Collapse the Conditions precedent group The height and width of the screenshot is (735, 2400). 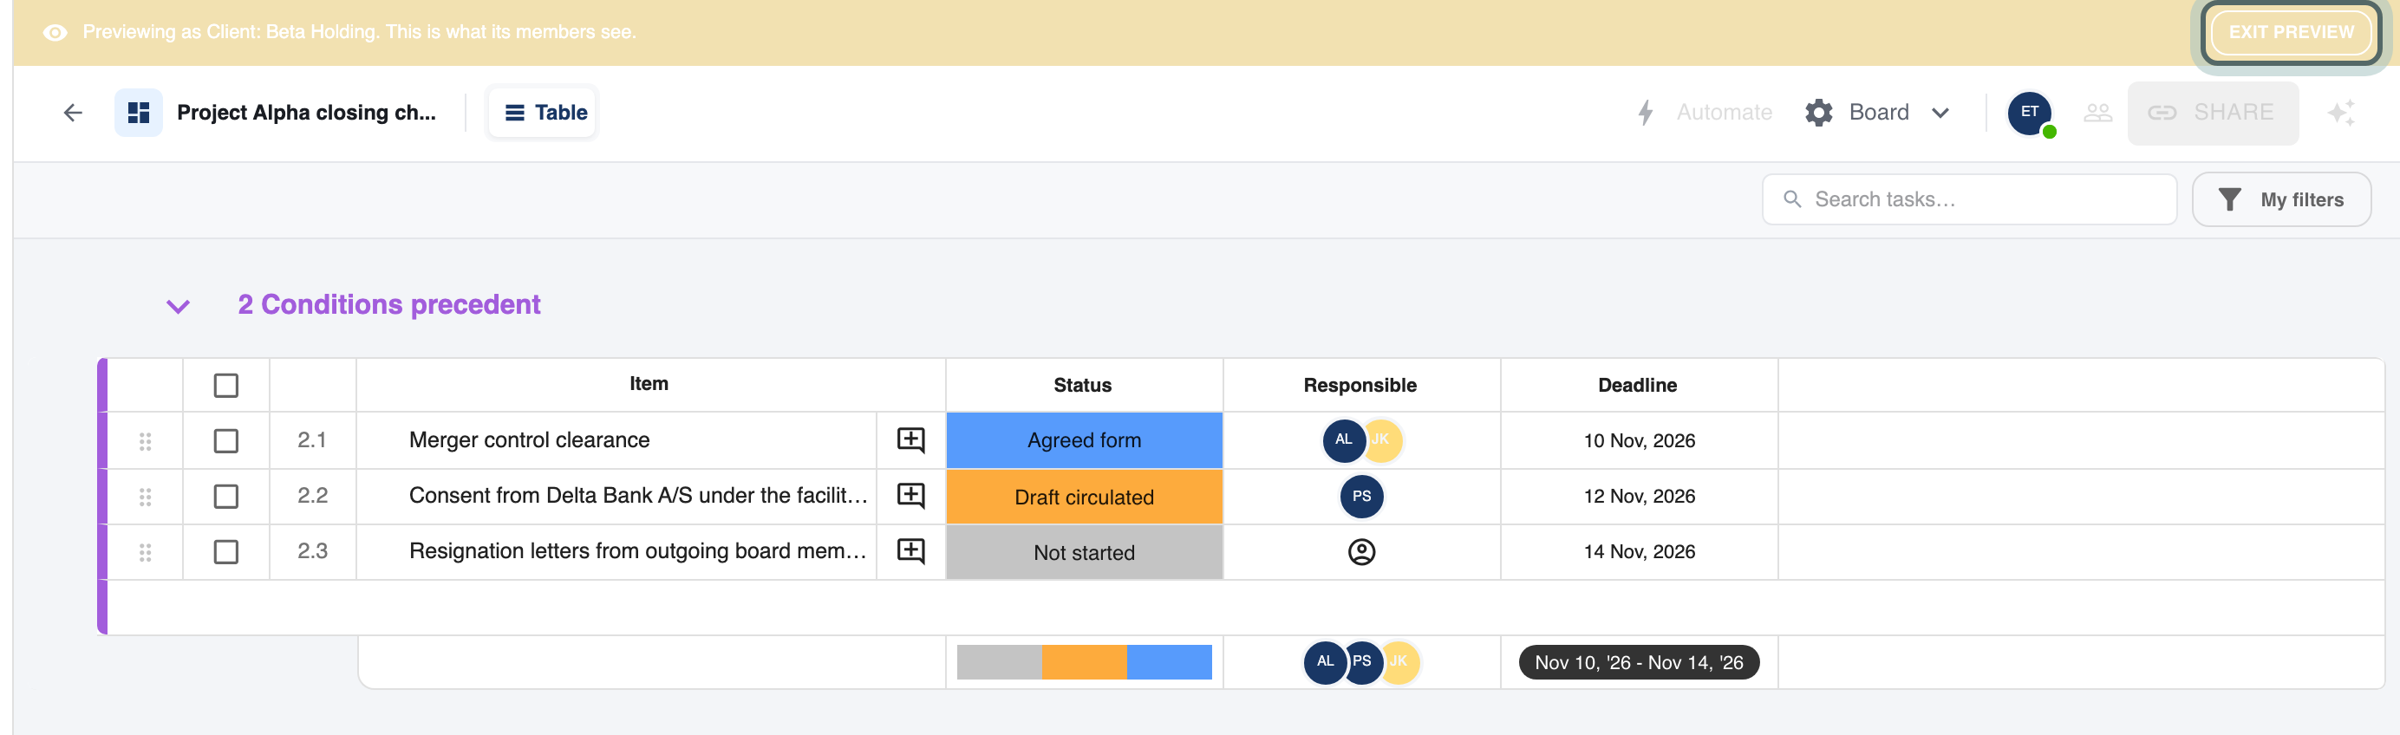click(x=178, y=307)
